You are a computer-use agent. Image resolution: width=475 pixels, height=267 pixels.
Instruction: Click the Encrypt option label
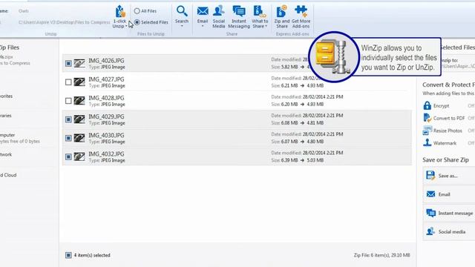pos(442,105)
